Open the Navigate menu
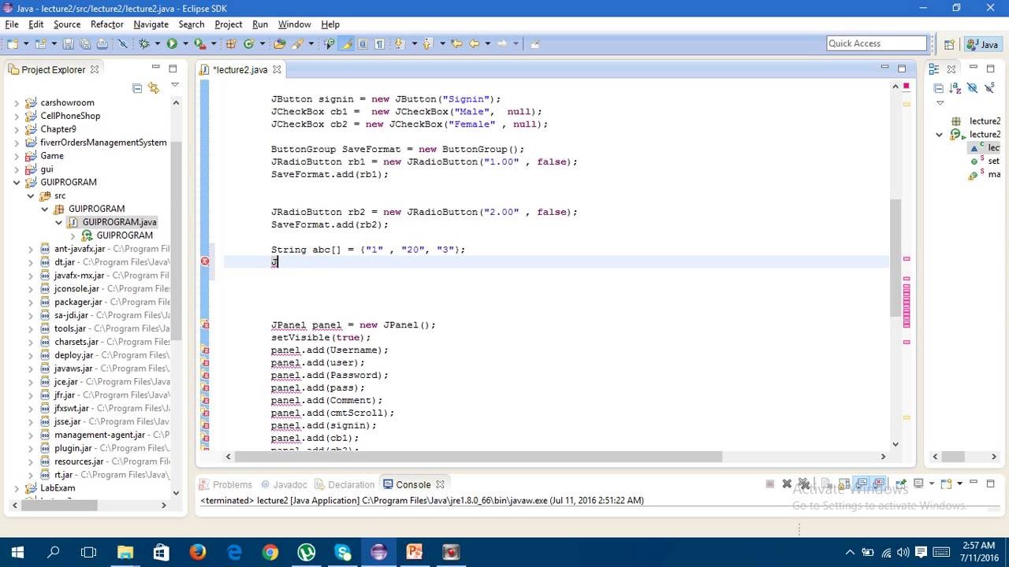 point(151,24)
